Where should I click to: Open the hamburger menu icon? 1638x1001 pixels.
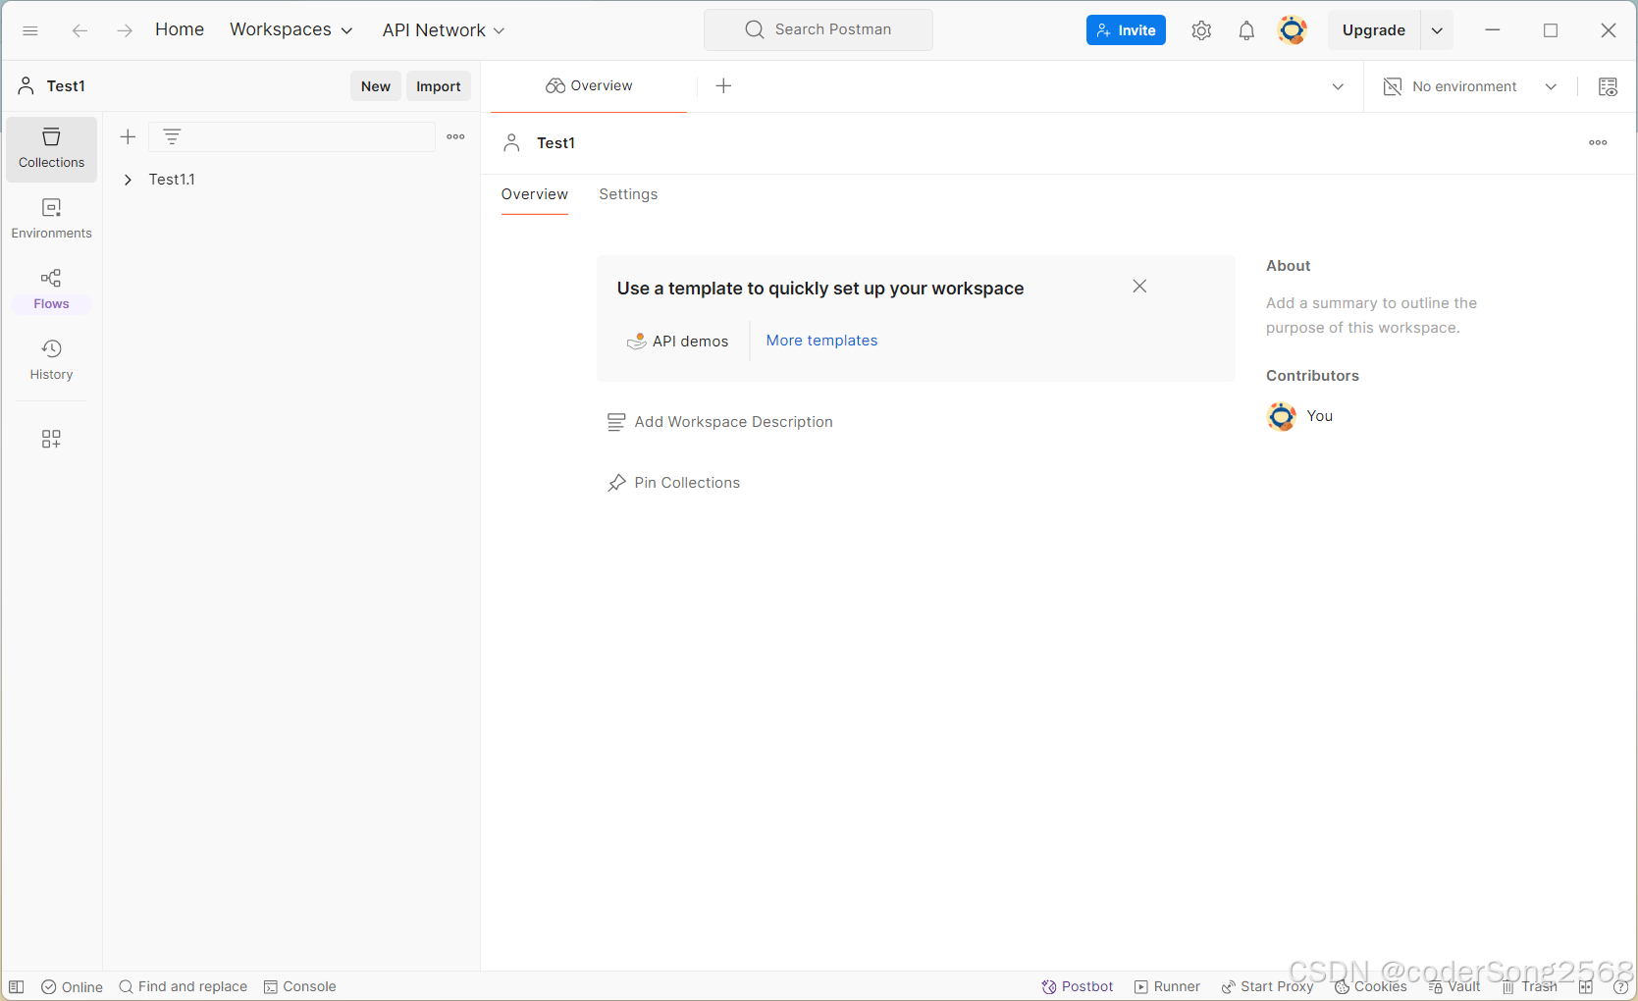tap(30, 30)
